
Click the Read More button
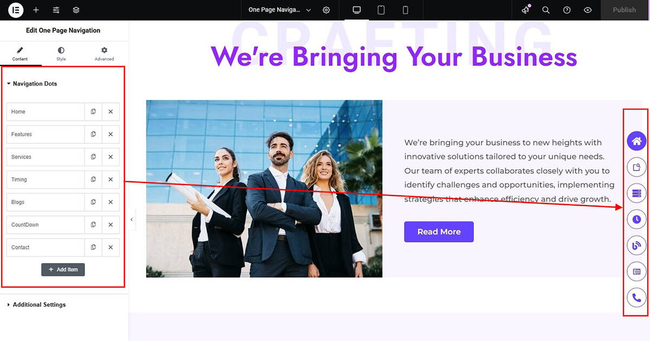pos(439,232)
